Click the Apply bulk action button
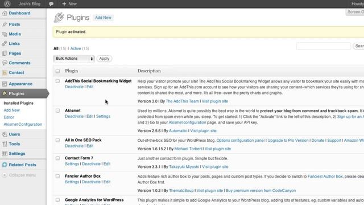This screenshot has width=364, height=205. point(104,59)
